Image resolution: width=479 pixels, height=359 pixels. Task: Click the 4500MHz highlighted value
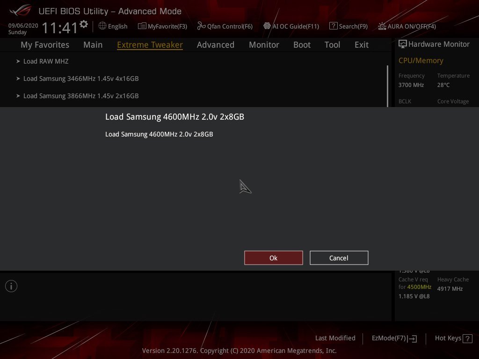[x=419, y=287]
